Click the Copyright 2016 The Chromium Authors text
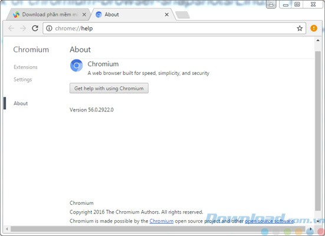 (x=136, y=212)
